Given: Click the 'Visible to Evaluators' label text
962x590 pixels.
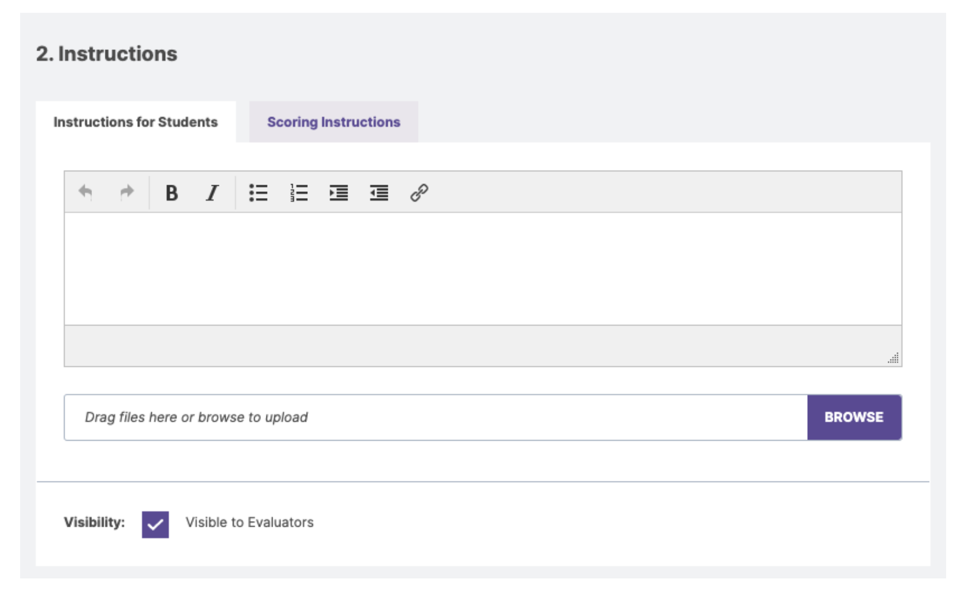Looking at the screenshot, I should 249,522.
